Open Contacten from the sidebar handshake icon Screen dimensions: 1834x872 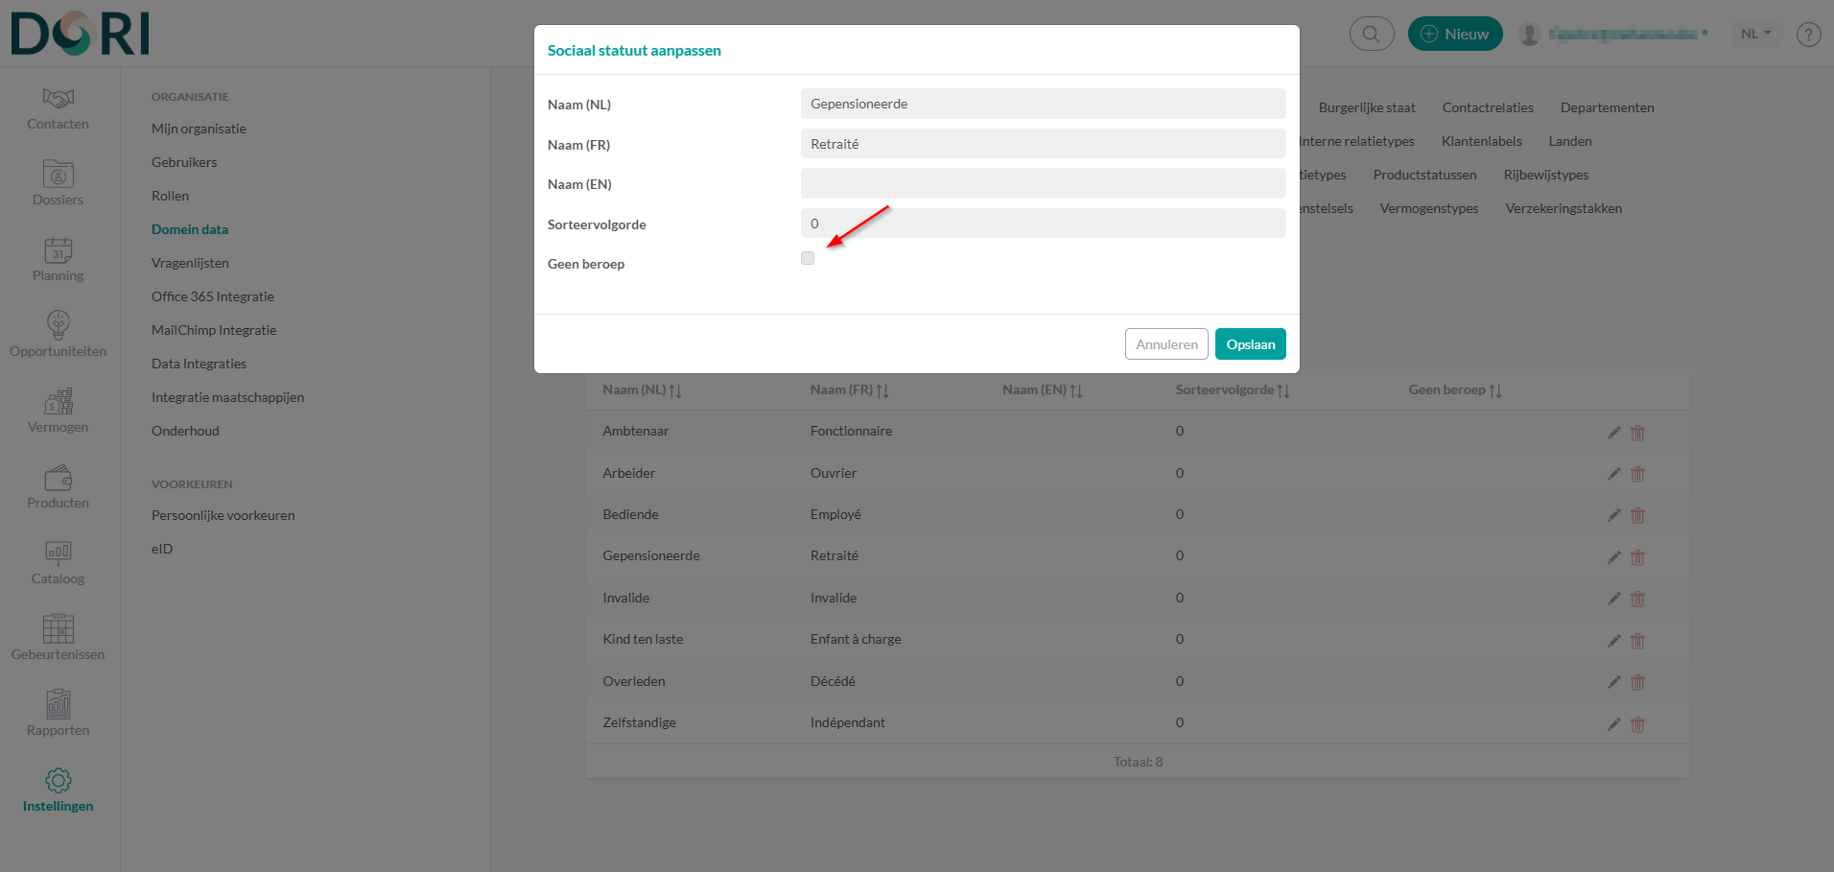58,99
